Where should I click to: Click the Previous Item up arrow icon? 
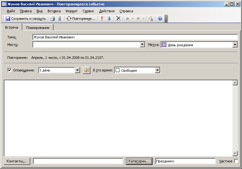[x=127, y=19]
